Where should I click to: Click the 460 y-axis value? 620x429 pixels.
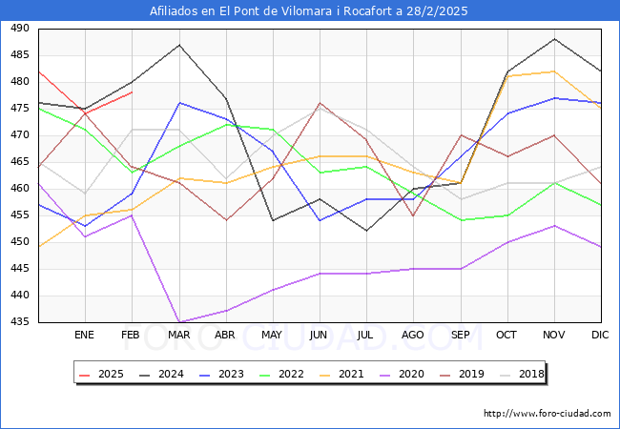tap(20, 189)
